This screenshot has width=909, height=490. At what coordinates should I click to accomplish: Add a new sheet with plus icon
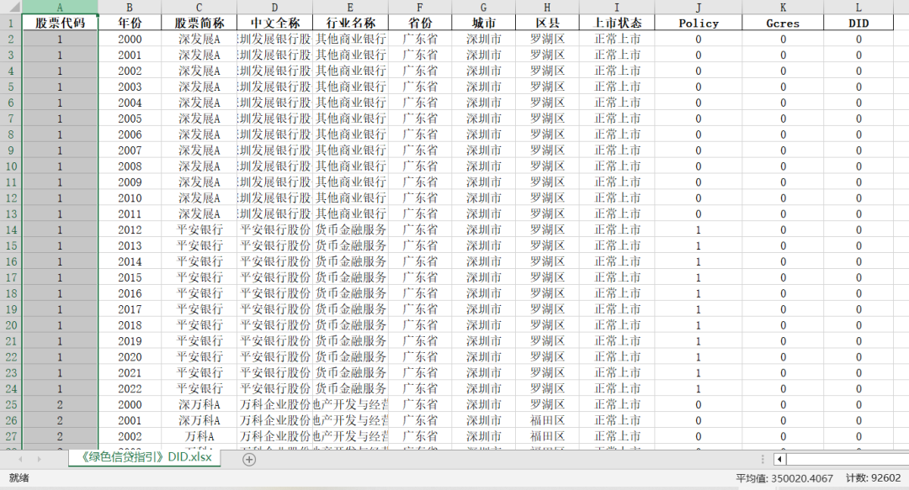pos(249,459)
